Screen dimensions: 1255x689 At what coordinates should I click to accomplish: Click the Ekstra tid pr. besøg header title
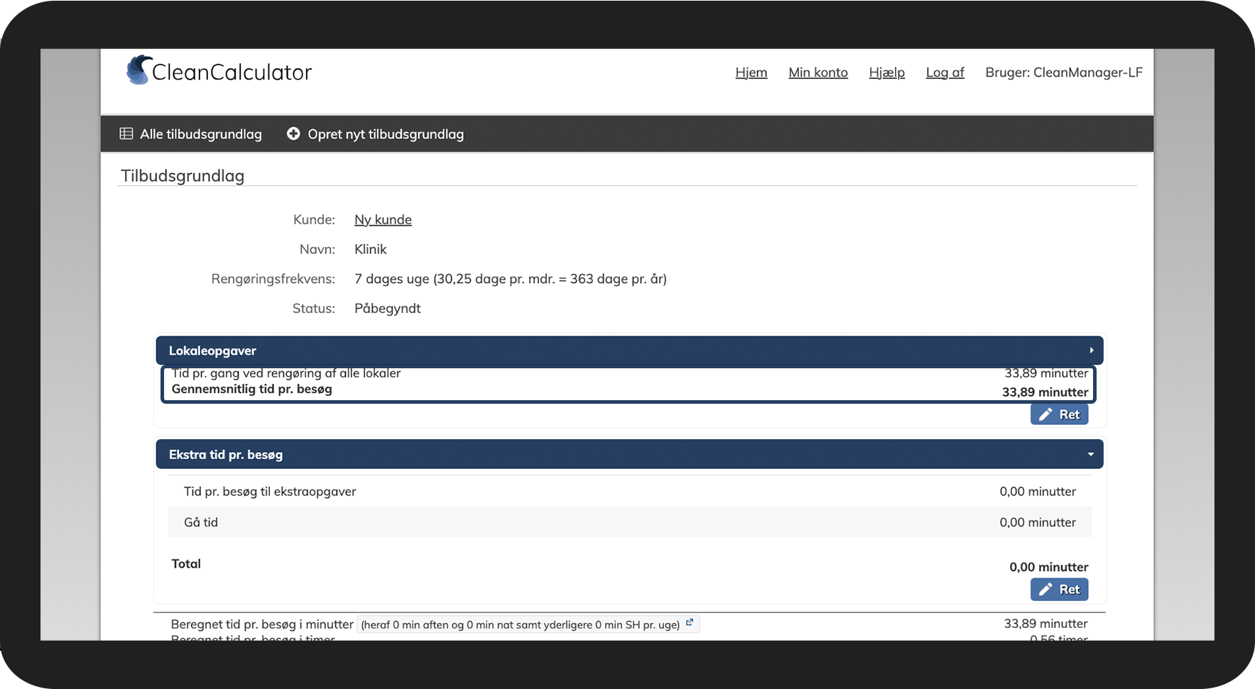pos(226,455)
